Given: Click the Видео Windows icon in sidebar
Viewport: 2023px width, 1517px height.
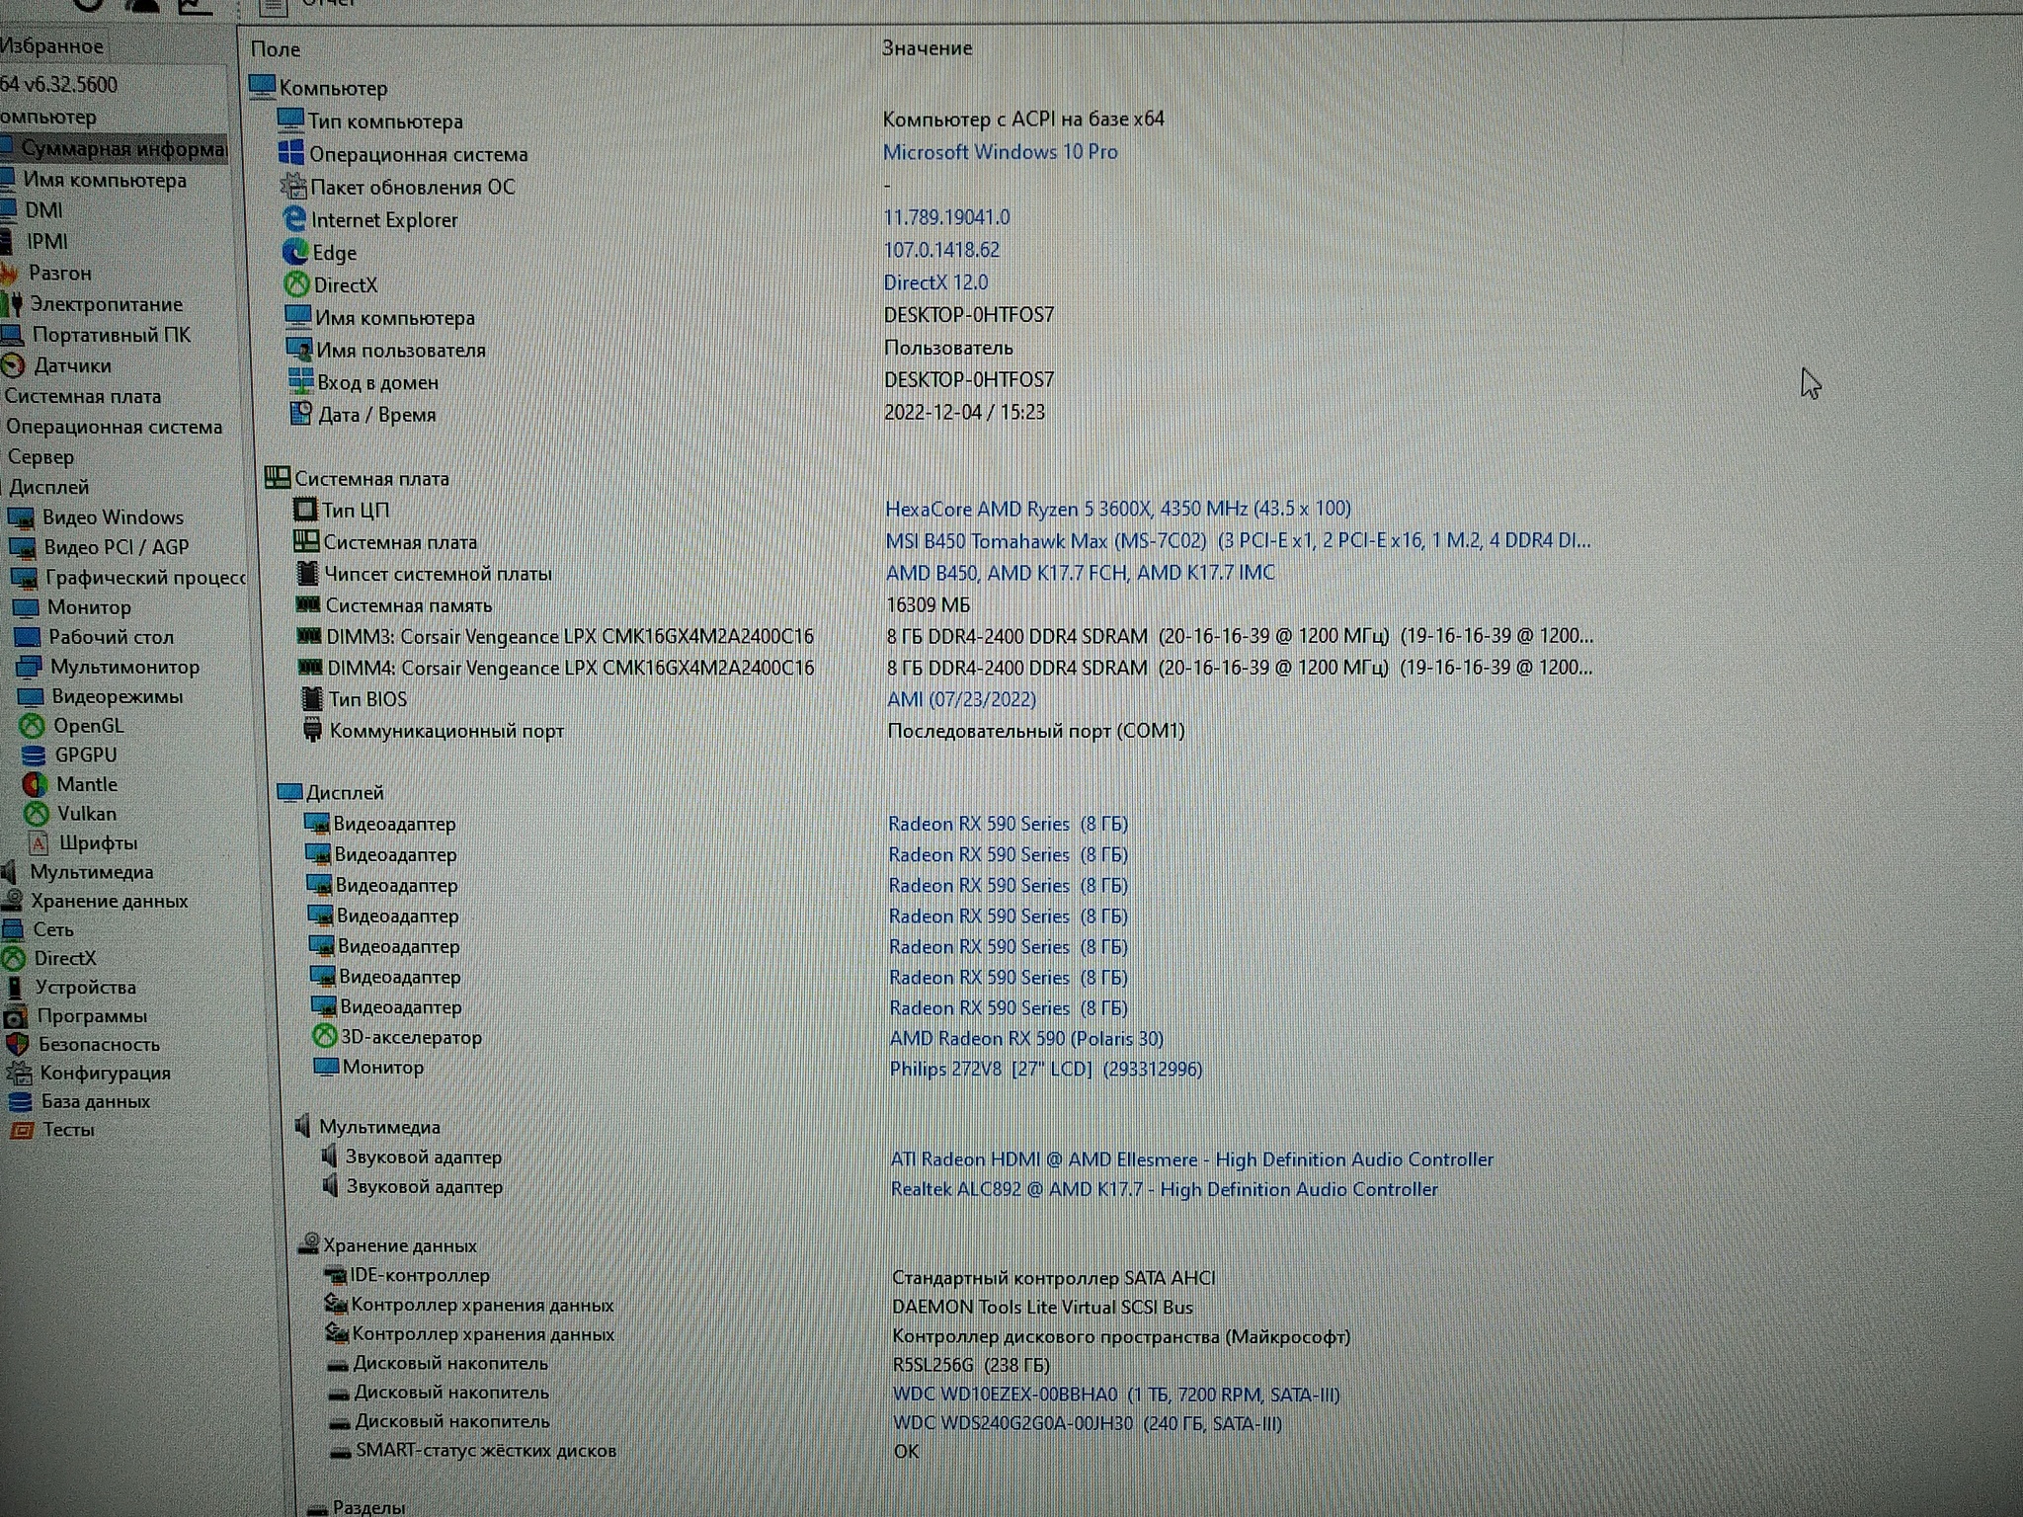Looking at the screenshot, I should point(21,518).
